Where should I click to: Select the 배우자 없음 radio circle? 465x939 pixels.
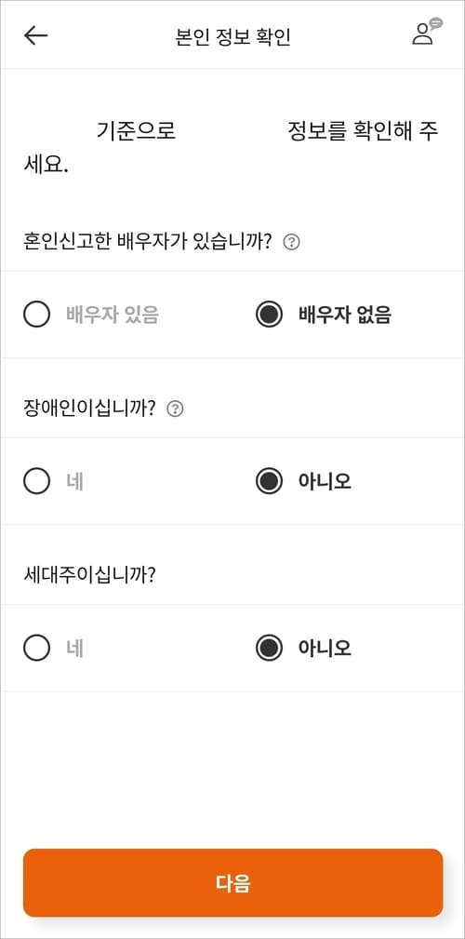pyautogui.click(x=269, y=315)
